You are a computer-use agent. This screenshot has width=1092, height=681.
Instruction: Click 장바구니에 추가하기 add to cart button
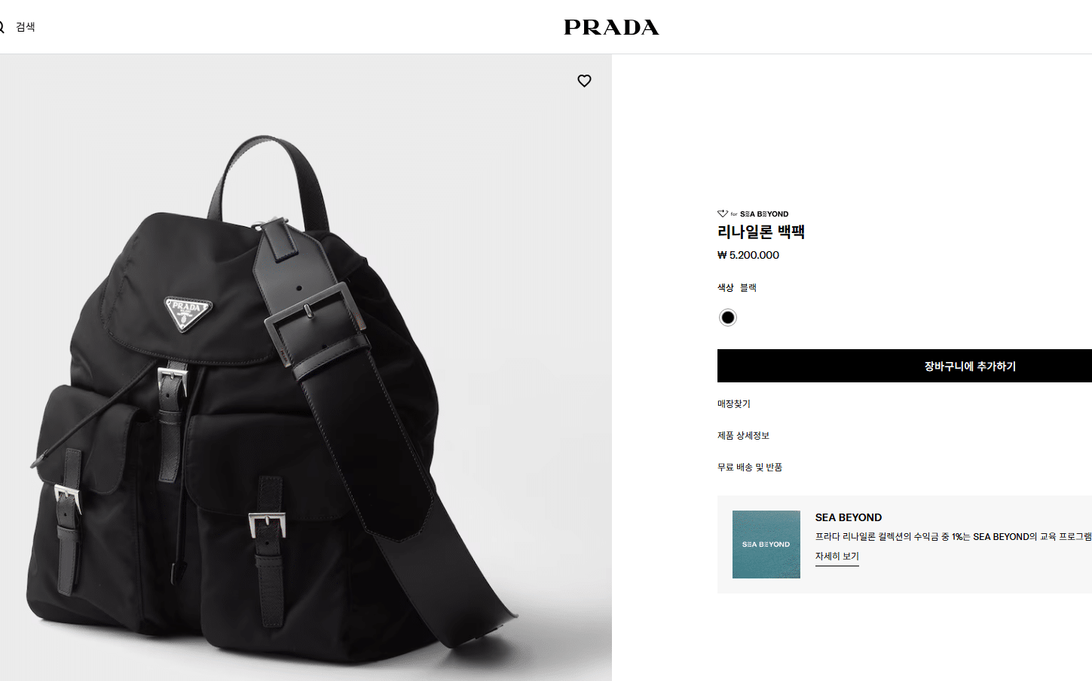[904, 366]
